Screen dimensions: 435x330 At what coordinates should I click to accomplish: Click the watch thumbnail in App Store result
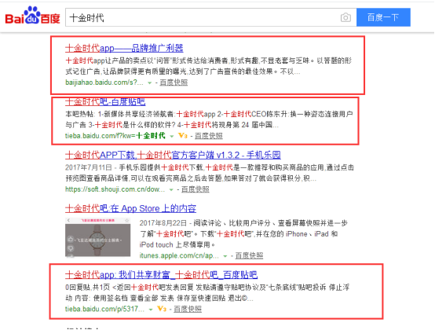tap(97, 237)
